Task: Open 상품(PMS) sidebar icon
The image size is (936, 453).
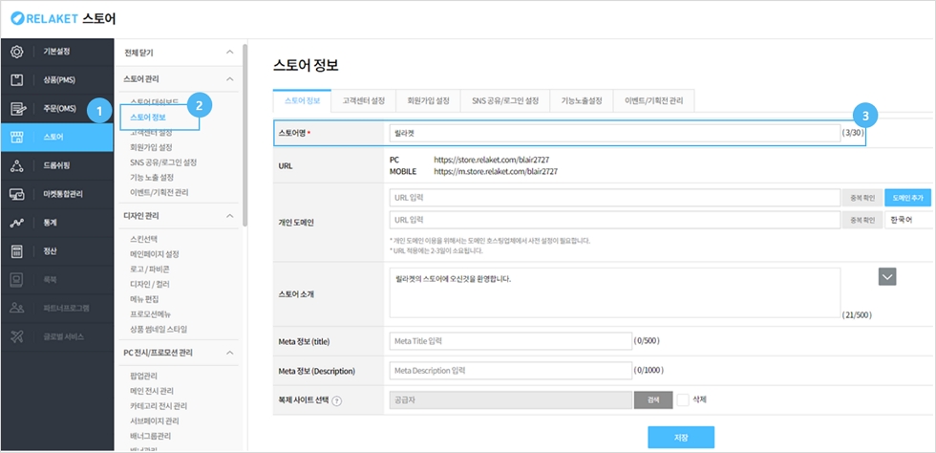Action: (x=16, y=79)
